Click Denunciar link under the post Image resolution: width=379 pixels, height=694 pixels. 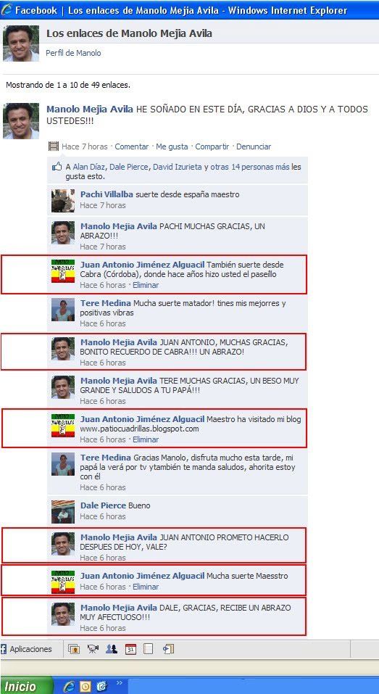(x=254, y=146)
